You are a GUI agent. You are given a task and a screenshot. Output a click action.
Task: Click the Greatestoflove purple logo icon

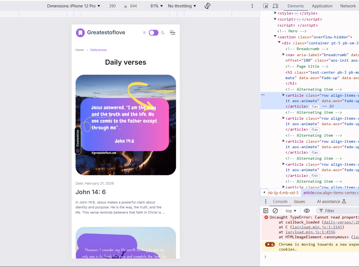[x=80, y=33]
